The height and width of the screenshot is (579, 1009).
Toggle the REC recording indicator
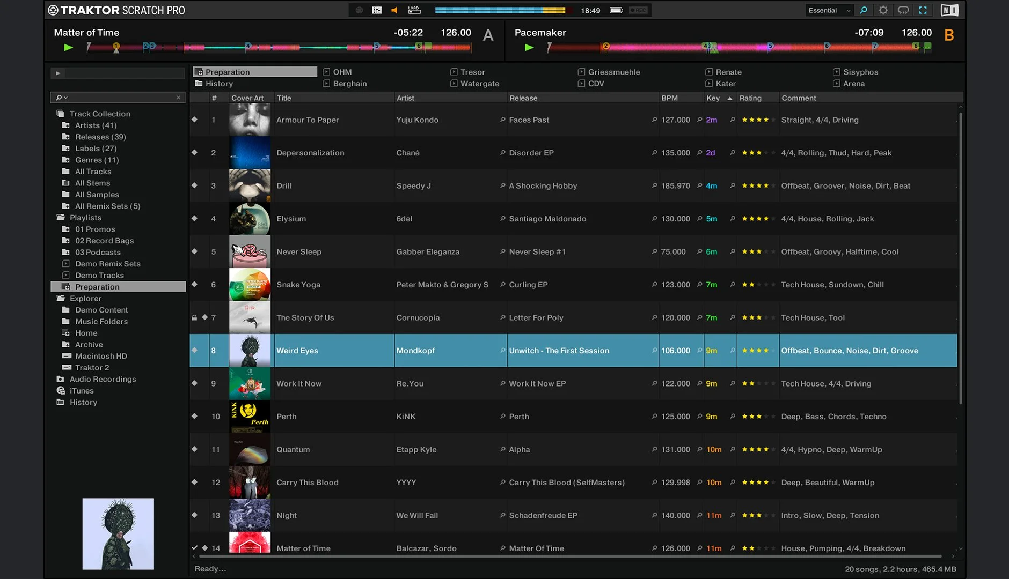638,10
